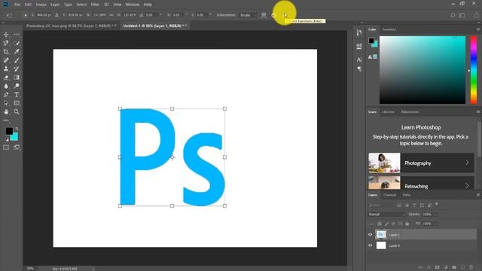Select the Clone Stamp tool
The image size is (482, 271).
point(6,69)
